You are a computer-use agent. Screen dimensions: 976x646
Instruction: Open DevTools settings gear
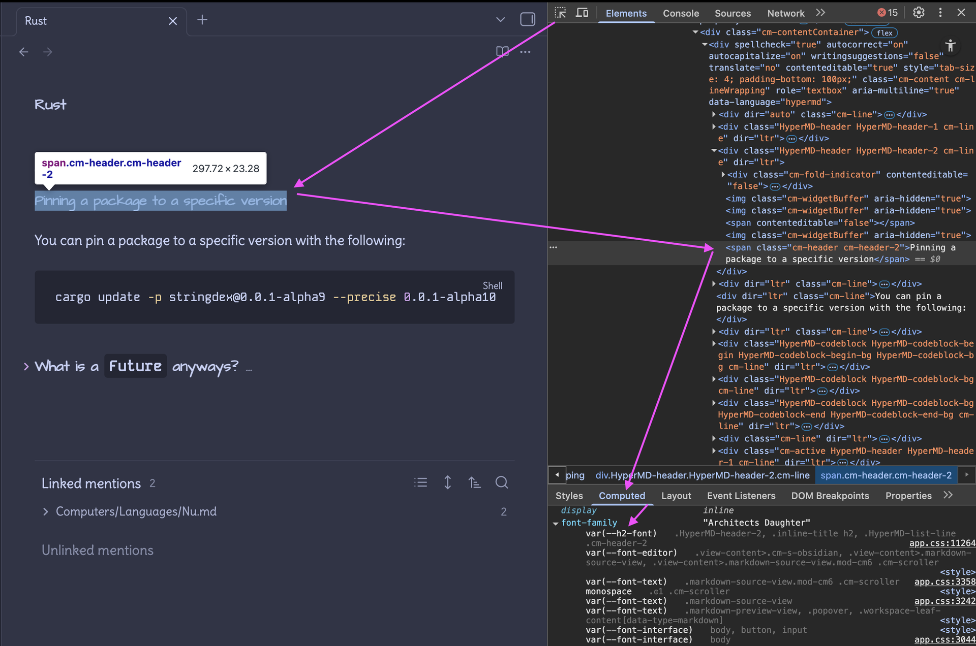[x=919, y=13]
